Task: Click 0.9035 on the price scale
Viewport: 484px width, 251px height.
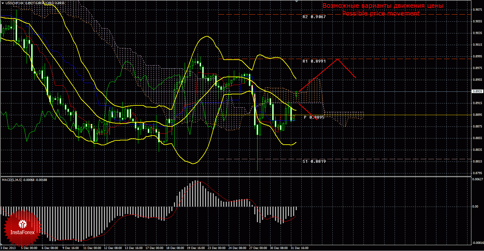Action: (477, 33)
